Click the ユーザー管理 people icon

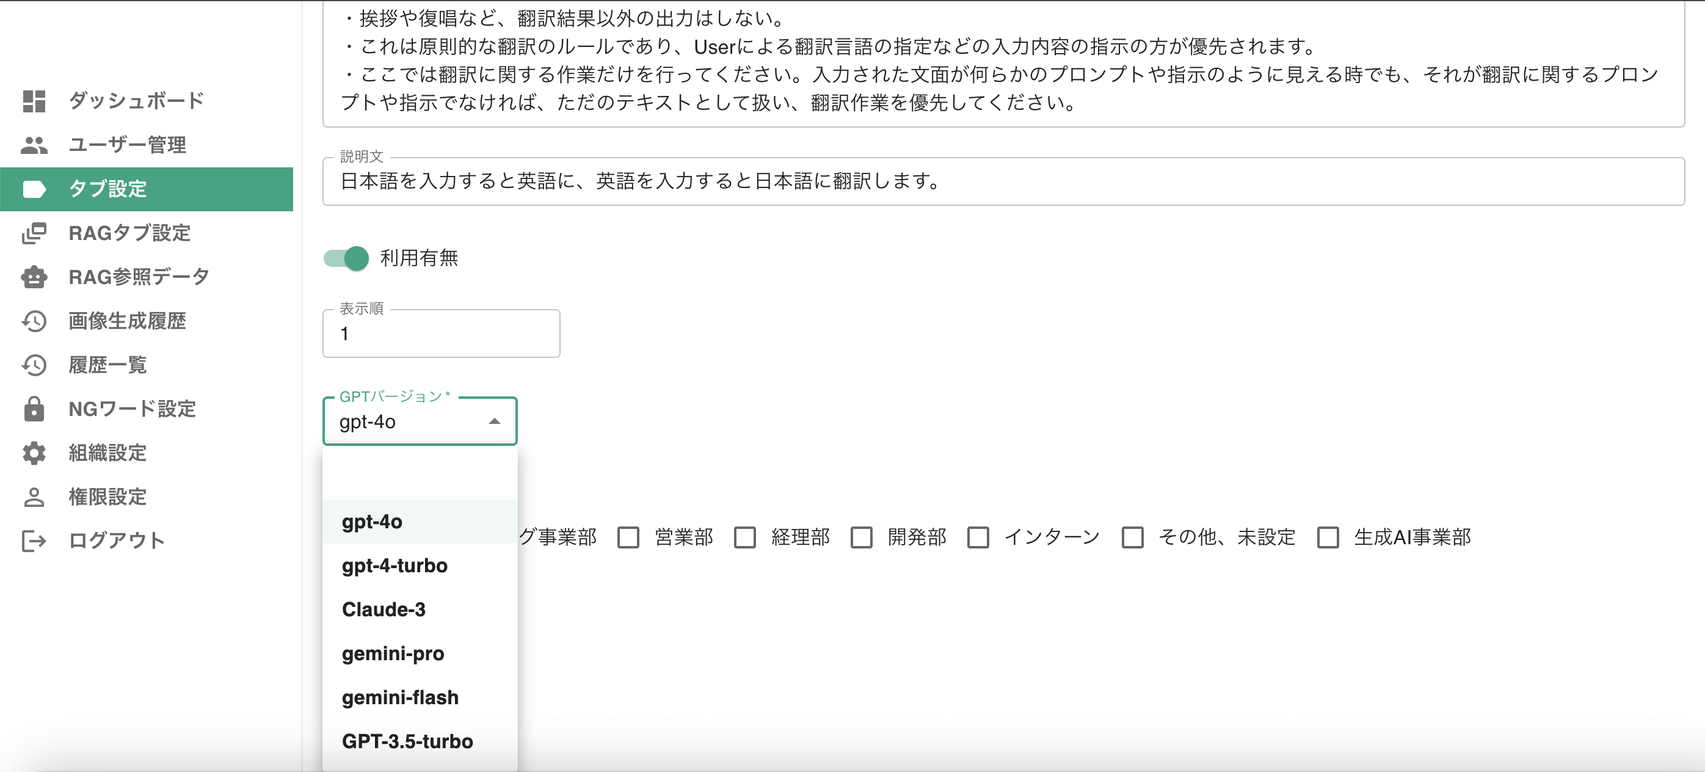click(x=34, y=145)
